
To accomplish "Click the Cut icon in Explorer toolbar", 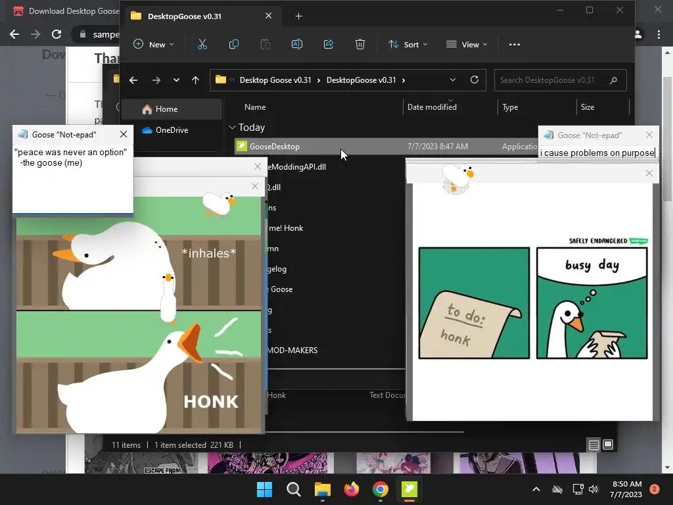I will coord(202,44).
